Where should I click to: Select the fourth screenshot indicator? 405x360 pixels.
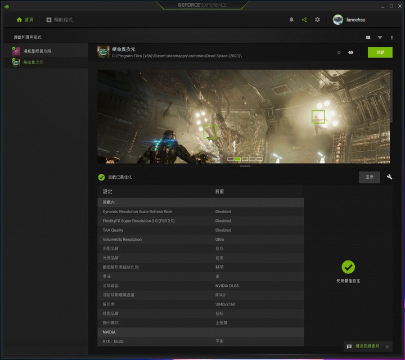coord(252,159)
